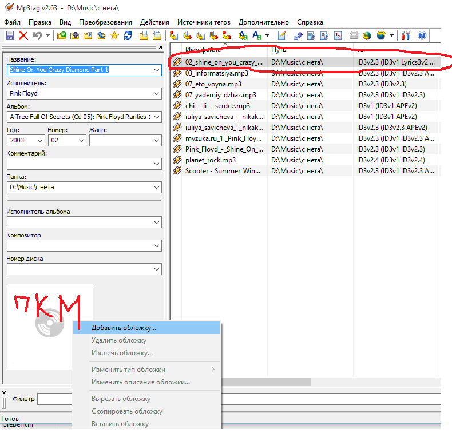Open the Дополнительно menu

pos(263,22)
